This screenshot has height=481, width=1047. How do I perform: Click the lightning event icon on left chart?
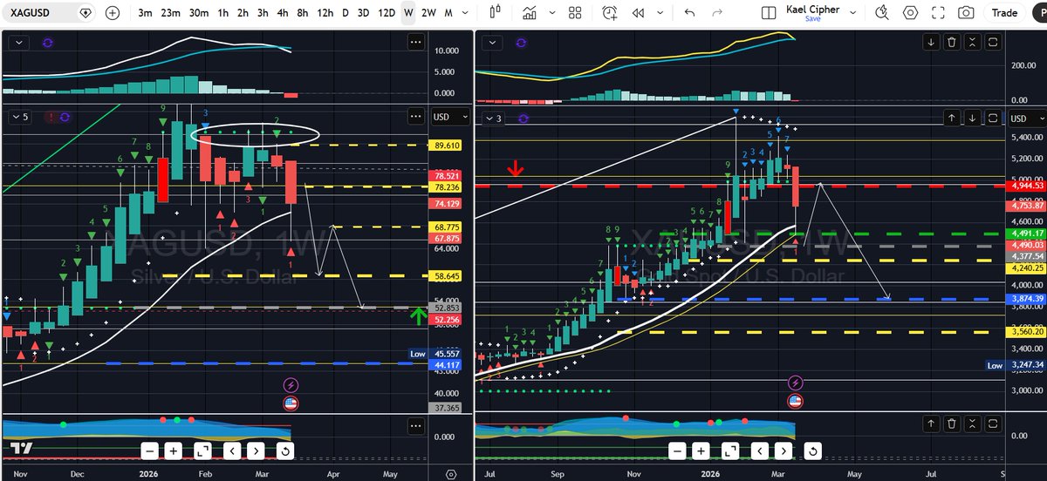[x=291, y=384]
